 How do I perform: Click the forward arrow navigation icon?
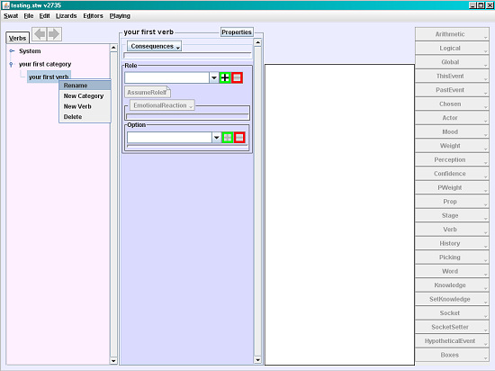54,34
